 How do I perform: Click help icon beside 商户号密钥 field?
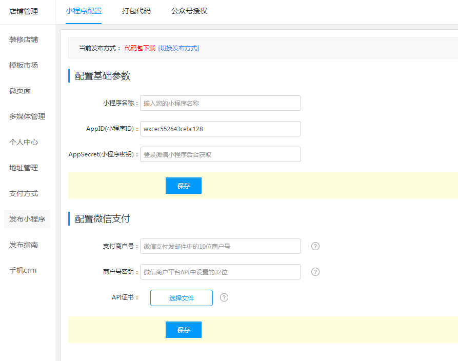[x=315, y=272]
